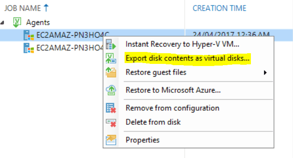Click the Restore guest files folder icon
This screenshot has height=158, width=293.
pos(111,72)
